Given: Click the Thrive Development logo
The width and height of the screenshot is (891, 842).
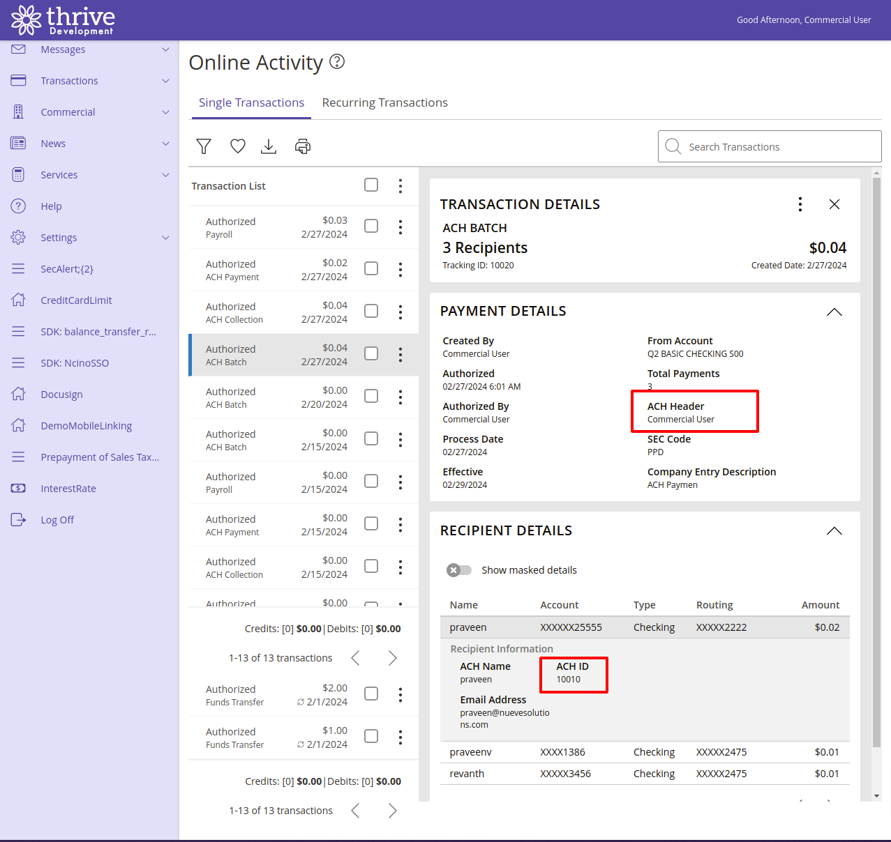Looking at the screenshot, I should point(63,20).
